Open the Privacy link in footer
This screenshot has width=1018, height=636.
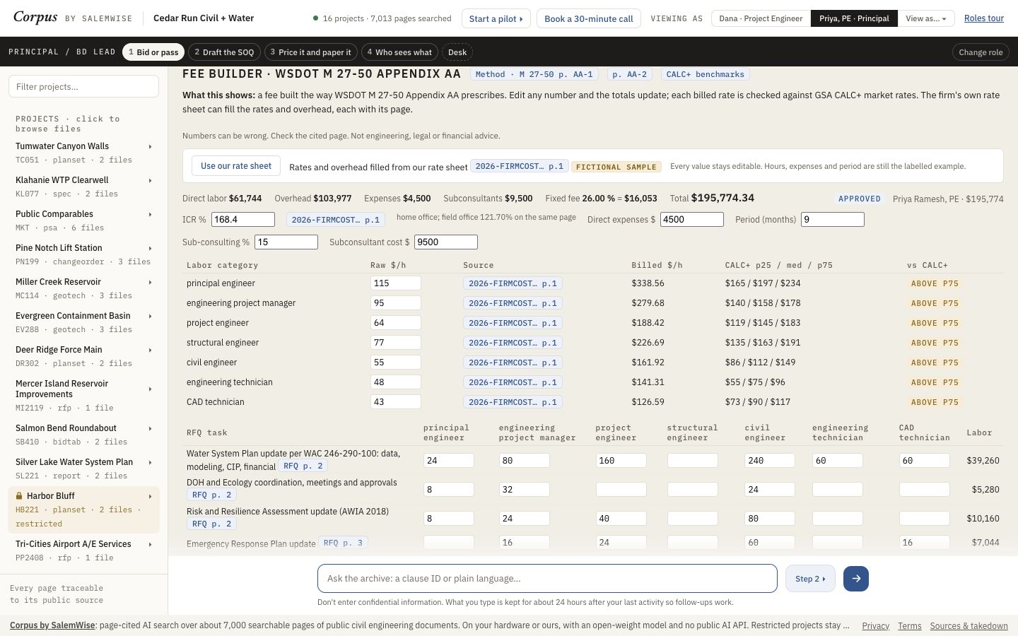(x=875, y=626)
